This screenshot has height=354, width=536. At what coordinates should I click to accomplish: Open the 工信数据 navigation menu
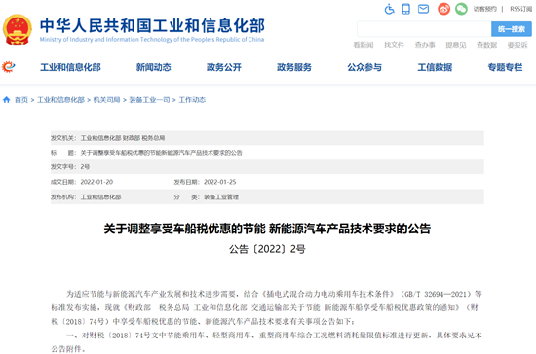(x=435, y=67)
